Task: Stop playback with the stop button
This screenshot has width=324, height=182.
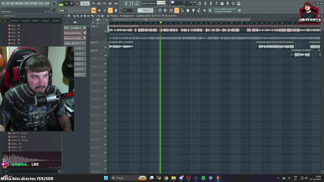Action: pyautogui.click(x=72, y=4)
